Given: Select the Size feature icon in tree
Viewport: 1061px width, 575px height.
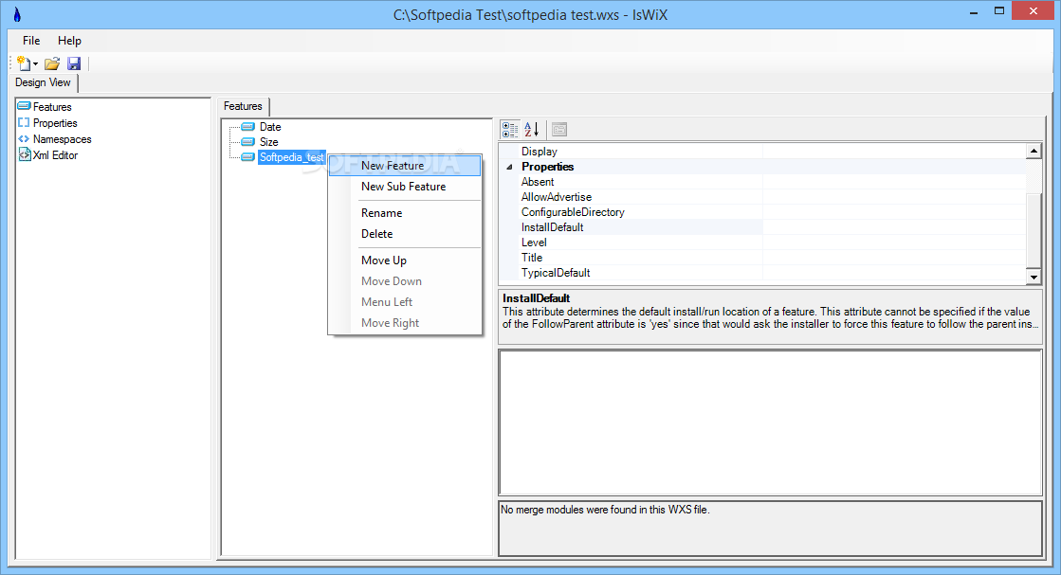Looking at the screenshot, I should point(248,142).
